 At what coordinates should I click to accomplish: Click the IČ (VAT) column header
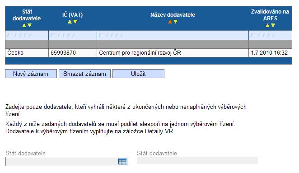tap(72, 15)
